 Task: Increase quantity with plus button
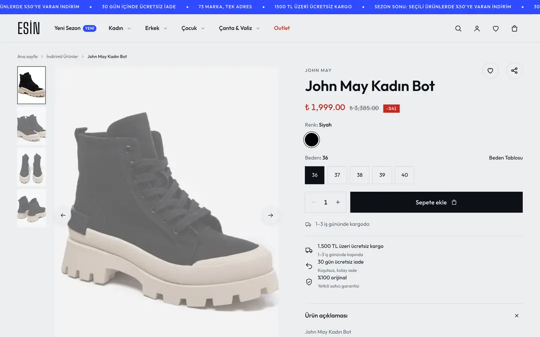click(x=338, y=202)
